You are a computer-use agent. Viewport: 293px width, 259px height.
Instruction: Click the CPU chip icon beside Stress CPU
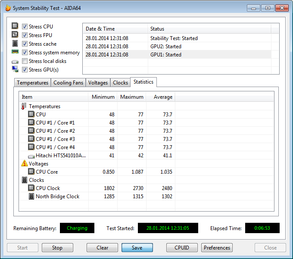coord(15,26)
